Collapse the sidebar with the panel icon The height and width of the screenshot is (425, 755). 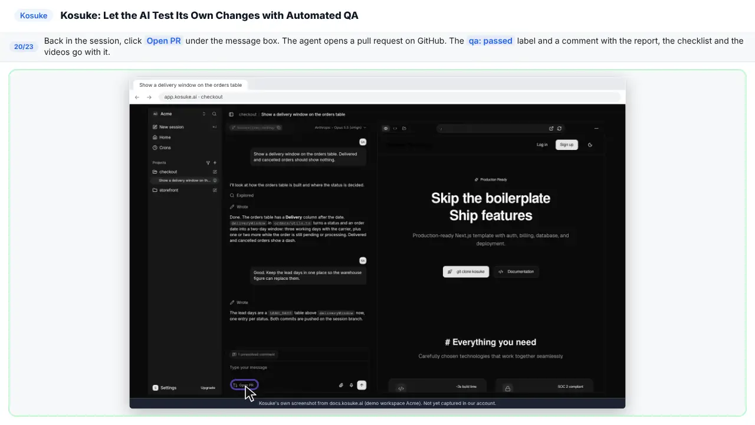[x=231, y=115]
